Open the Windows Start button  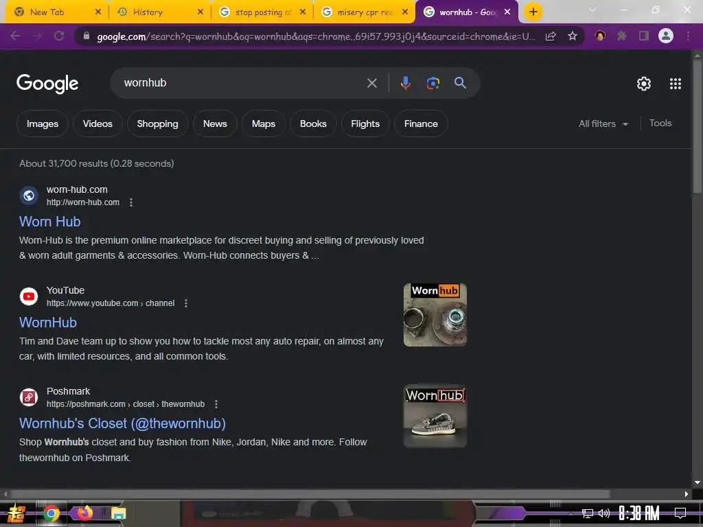tap(16, 513)
